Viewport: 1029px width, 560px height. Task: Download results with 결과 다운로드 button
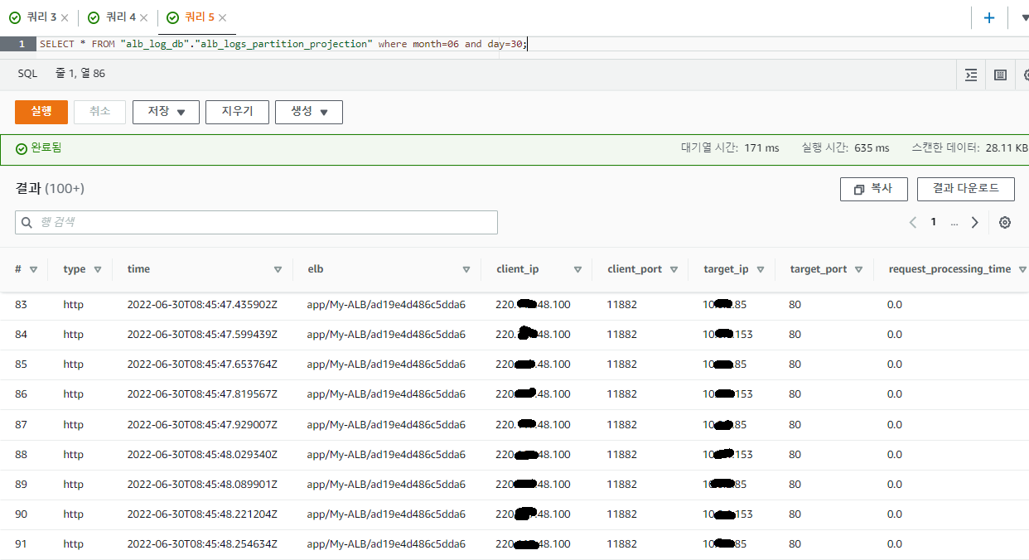tap(966, 189)
